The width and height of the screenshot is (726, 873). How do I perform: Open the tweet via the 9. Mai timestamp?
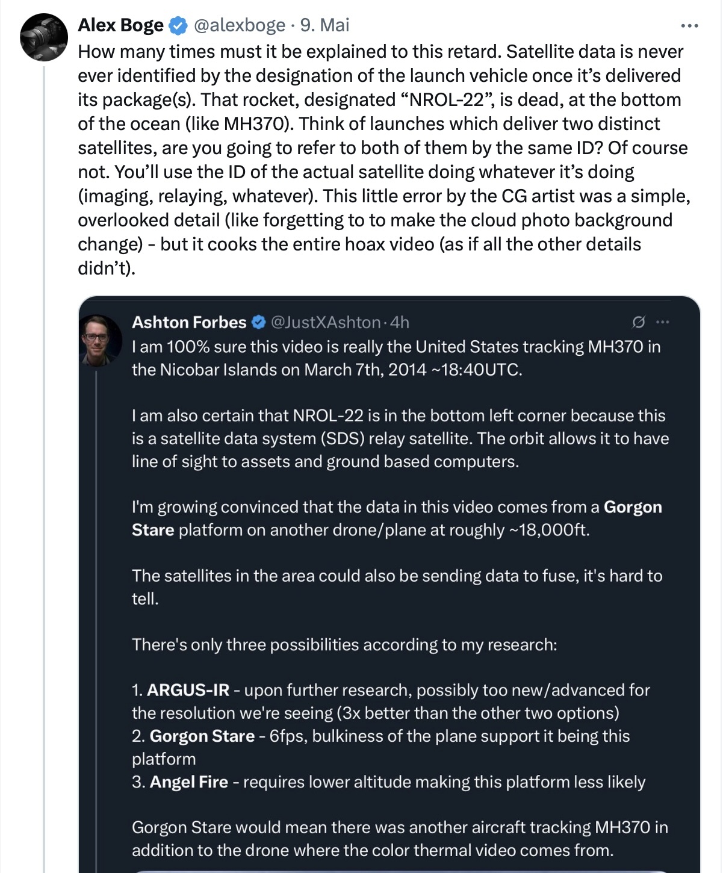click(324, 25)
